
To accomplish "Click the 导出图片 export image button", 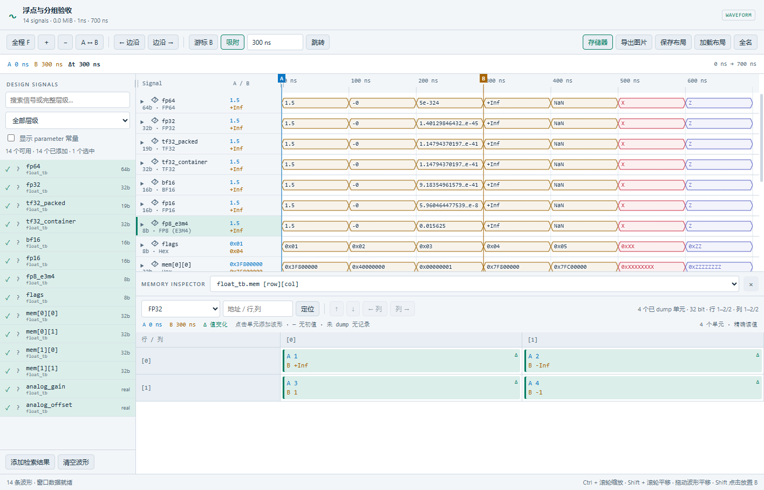I will [634, 42].
